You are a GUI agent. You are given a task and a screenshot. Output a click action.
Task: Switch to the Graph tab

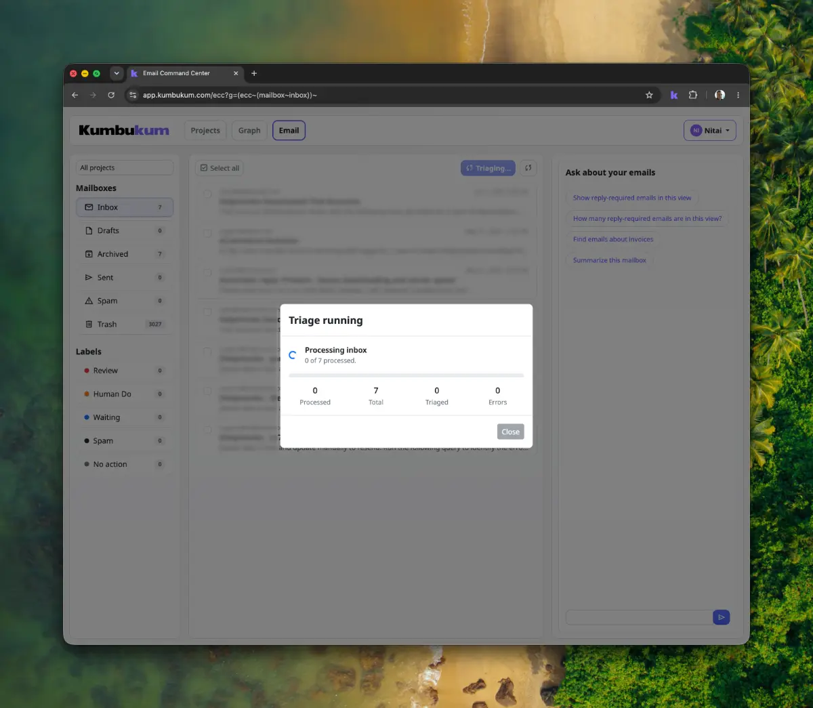tap(249, 130)
